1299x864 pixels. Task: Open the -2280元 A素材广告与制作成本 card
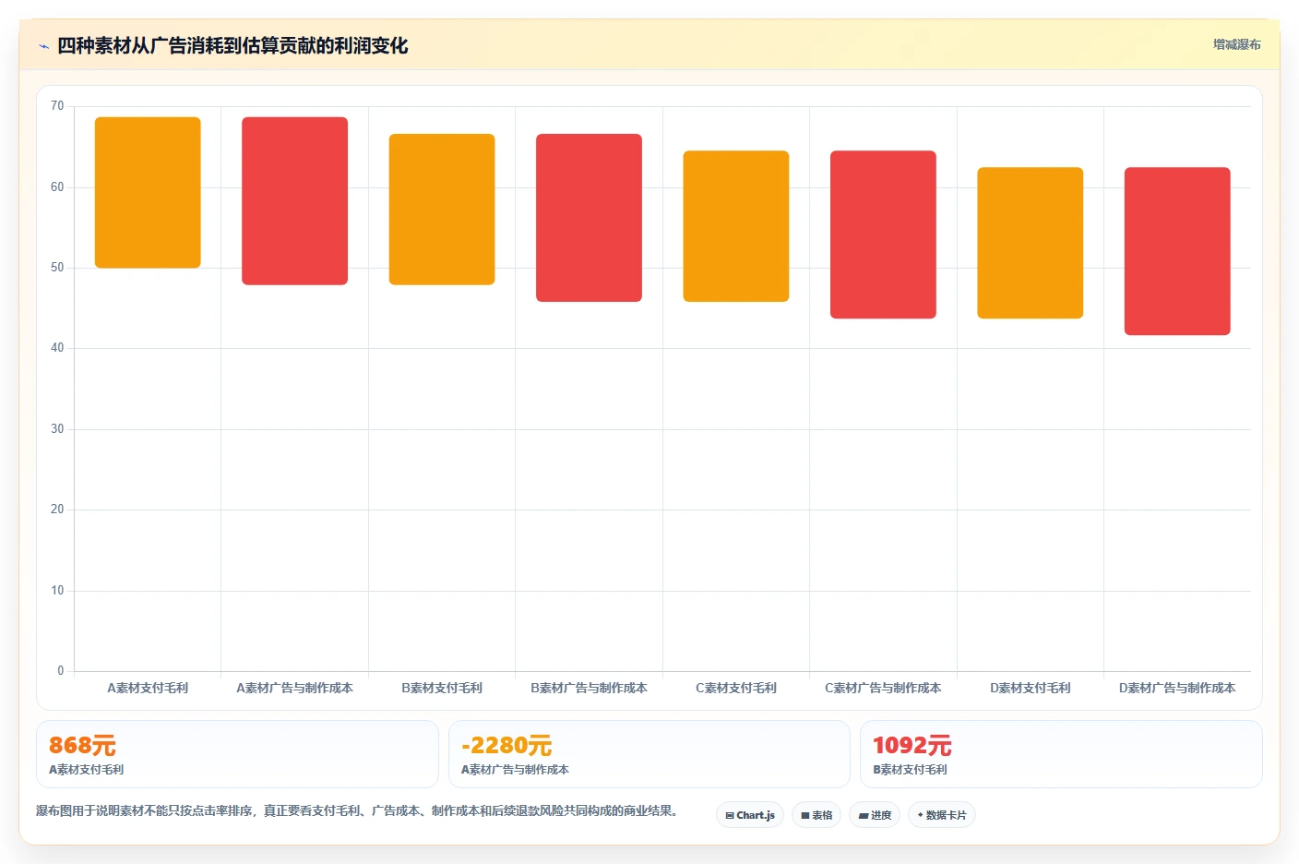click(x=649, y=754)
